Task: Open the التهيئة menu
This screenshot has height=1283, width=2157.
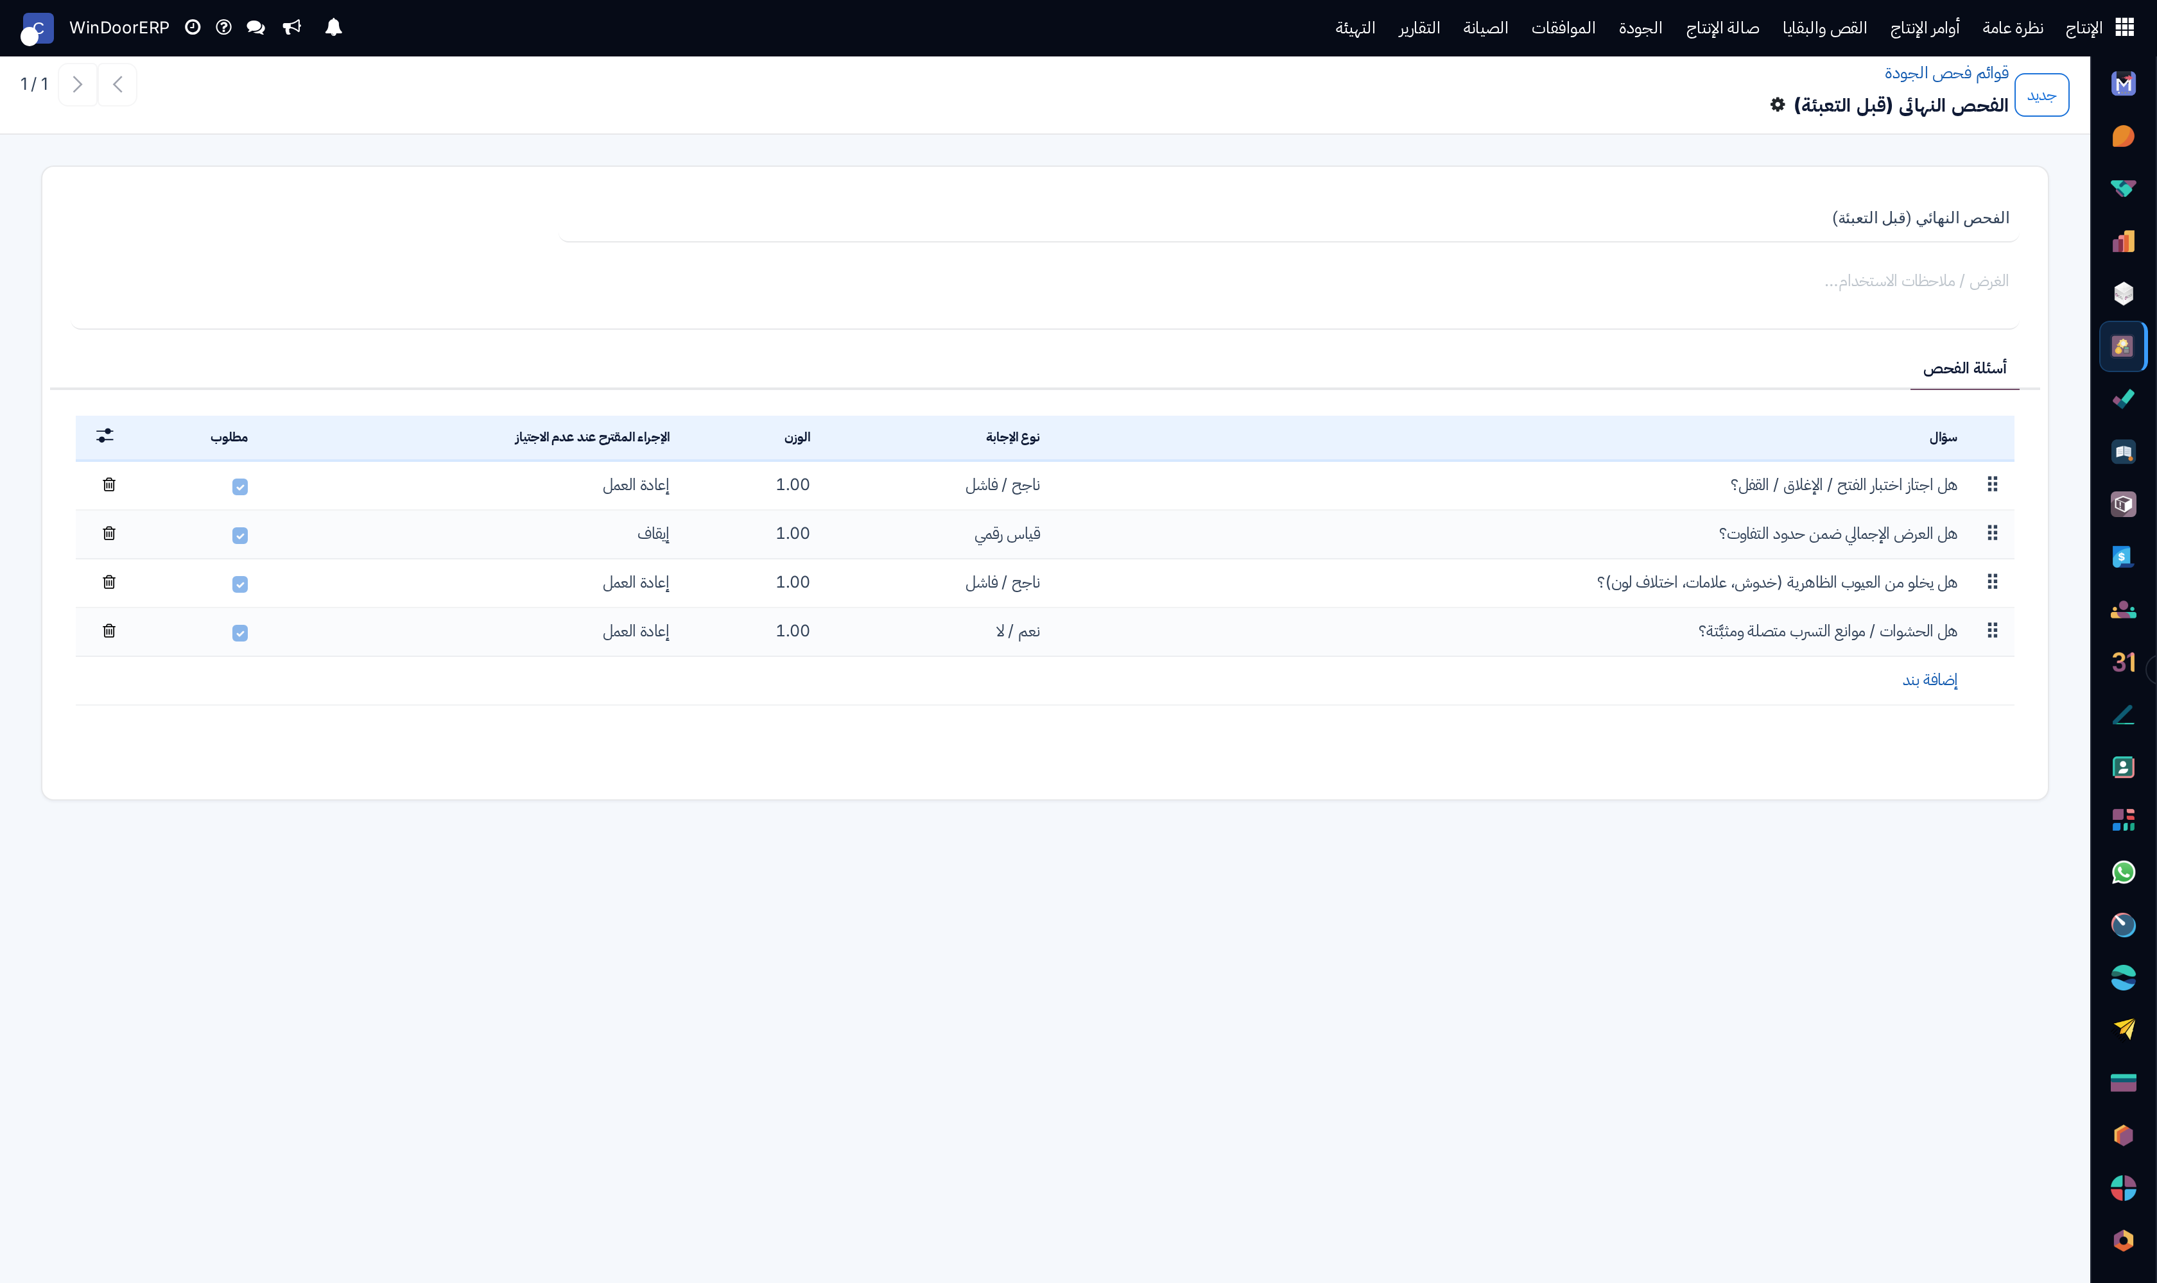Action: coord(1355,28)
